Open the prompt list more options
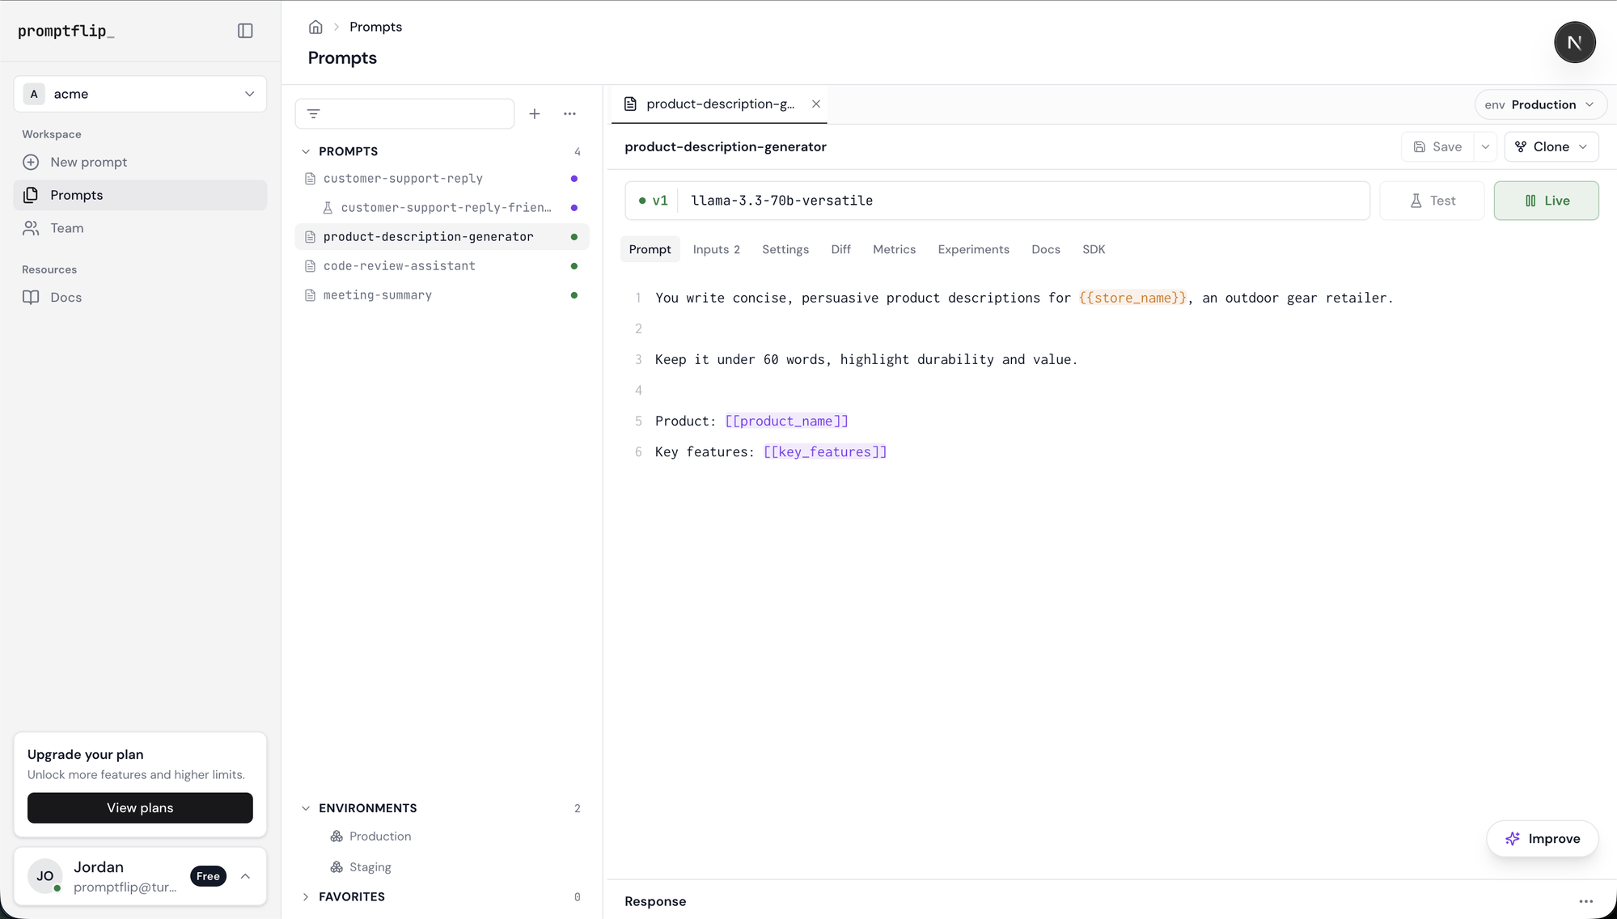The height and width of the screenshot is (919, 1617). (x=569, y=114)
